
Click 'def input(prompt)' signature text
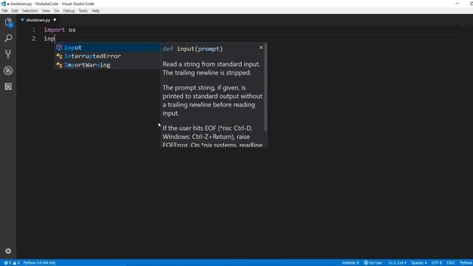point(193,49)
